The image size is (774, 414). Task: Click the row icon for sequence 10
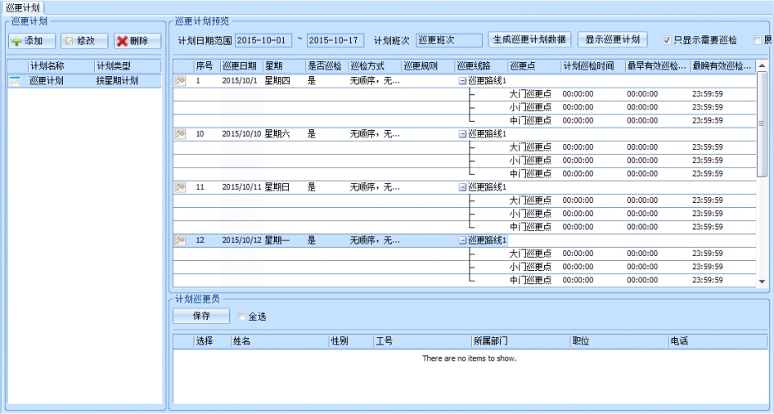click(180, 134)
